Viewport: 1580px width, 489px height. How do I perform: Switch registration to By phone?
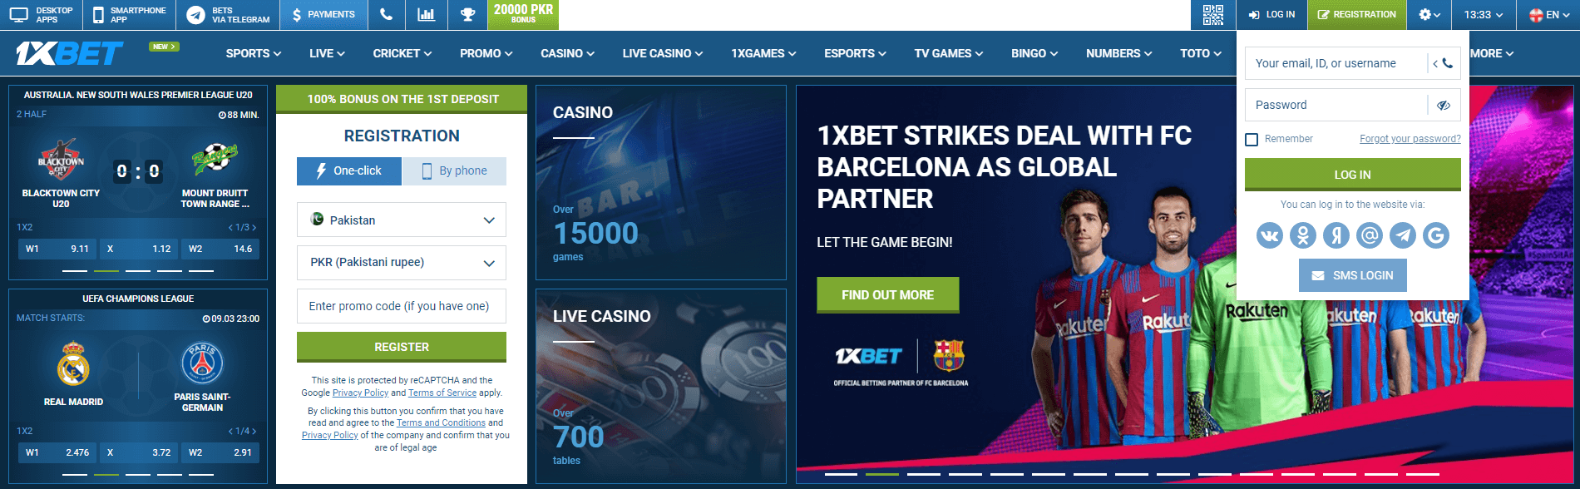454,170
